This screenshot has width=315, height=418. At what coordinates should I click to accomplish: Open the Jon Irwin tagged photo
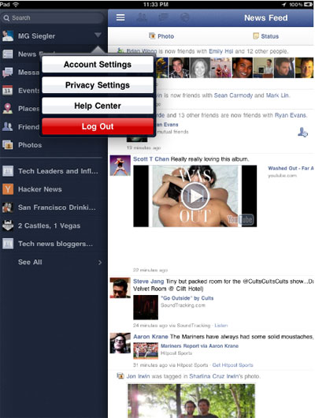[191, 401]
